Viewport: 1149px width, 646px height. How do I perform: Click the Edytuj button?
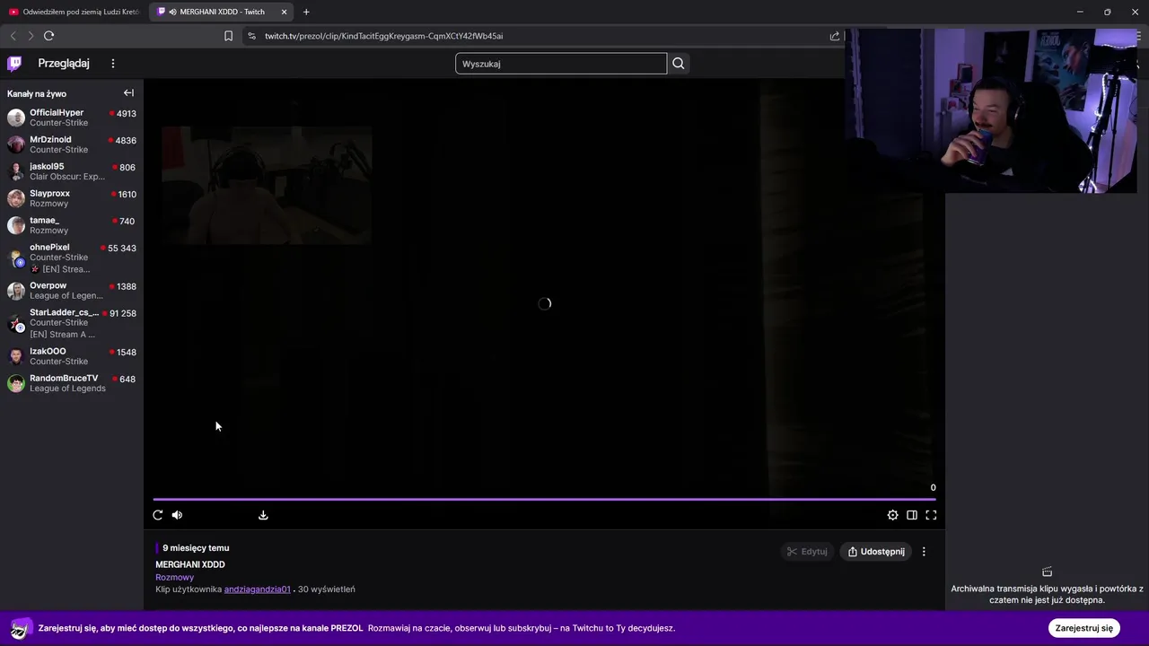[807, 552]
